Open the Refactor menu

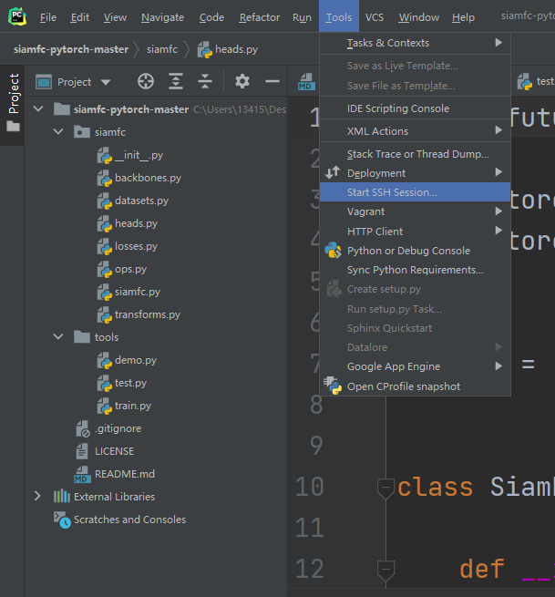tap(259, 17)
